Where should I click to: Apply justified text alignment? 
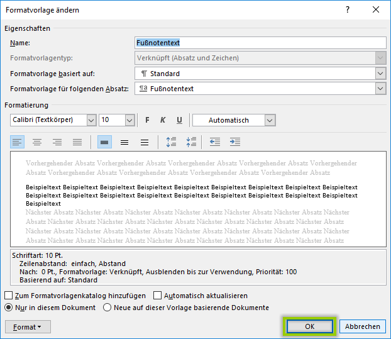[x=77, y=143]
